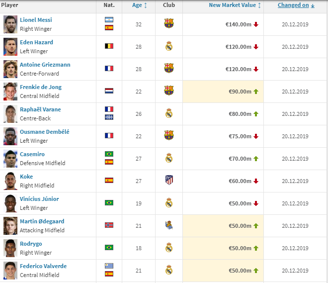
Task: Sort by Changed on column header
Action: pyautogui.click(x=296, y=5)
